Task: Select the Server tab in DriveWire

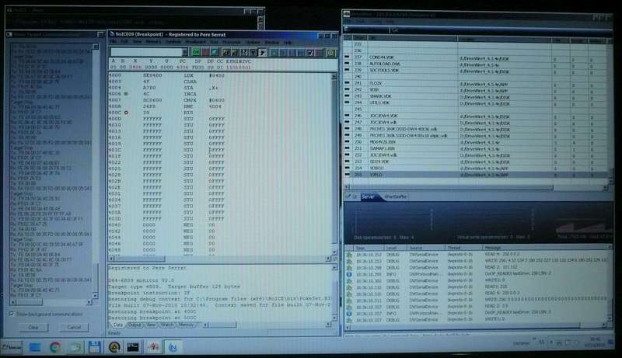Action: tap(369, 197)
